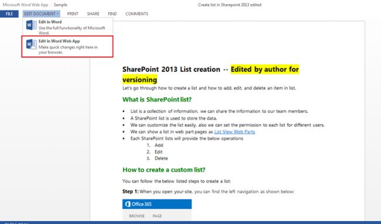Click the document title 'Create list in Sharepoint 2013 edited'
The height and width of the screenshot is (224, 381).
(230, 5)
